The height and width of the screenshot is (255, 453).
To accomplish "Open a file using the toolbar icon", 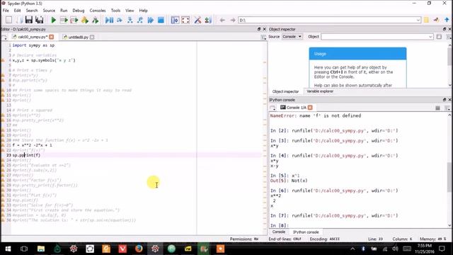I will [19, 20].
